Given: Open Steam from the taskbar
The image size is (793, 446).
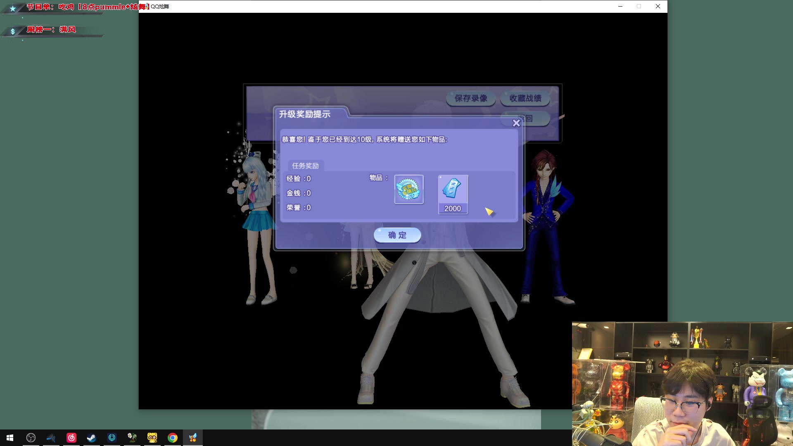Looking at the screenshot, I should click(91, 438).
